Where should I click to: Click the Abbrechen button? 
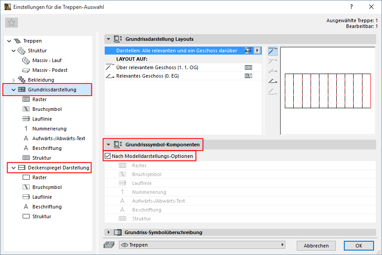[316, 246]
